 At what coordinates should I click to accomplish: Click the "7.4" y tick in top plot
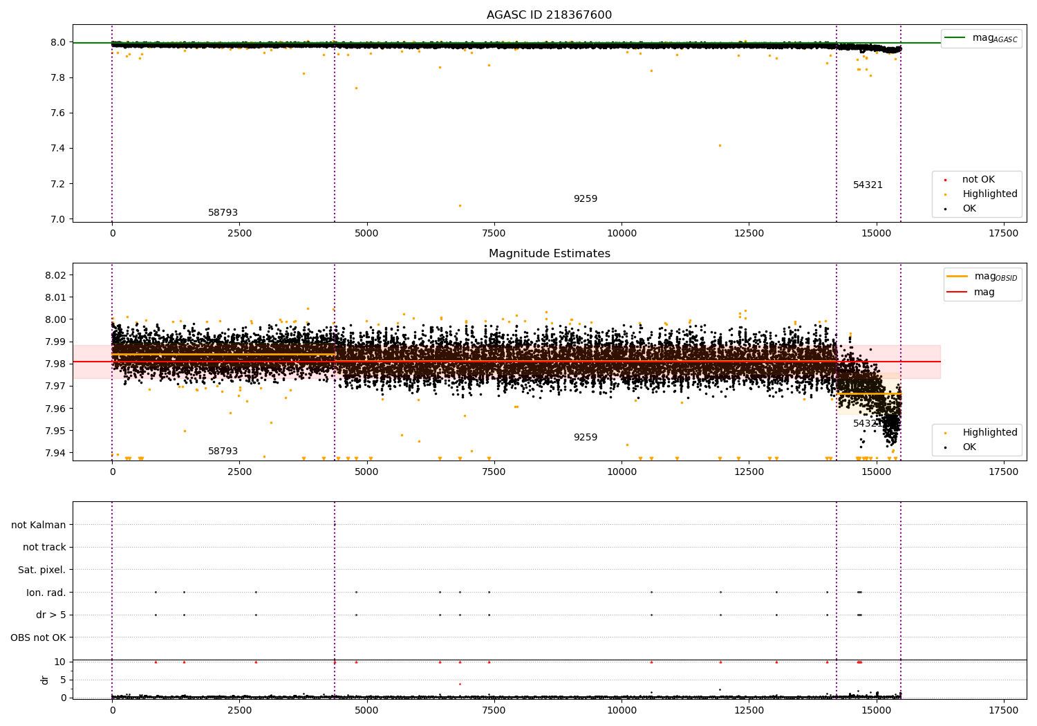point(59,149)
